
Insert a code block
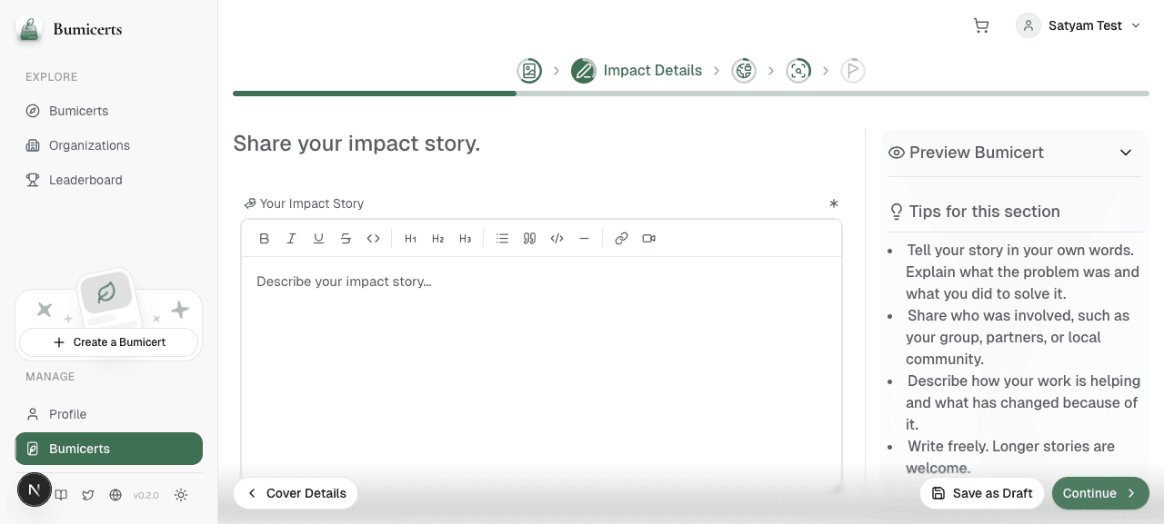click(x=557, y=239)
